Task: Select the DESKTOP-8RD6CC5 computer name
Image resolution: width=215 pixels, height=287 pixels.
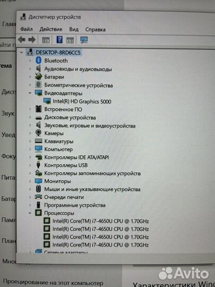Action: click(x=58, y=53)
